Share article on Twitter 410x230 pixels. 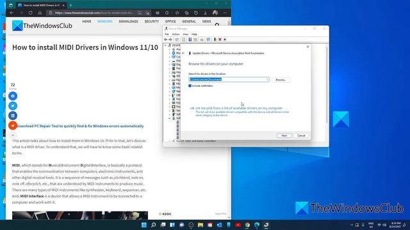(13, 105)
